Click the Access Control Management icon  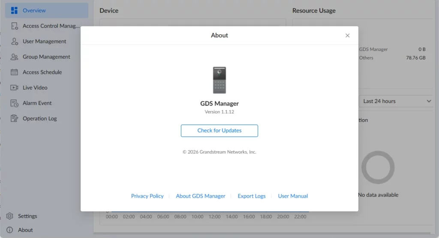tap(14, 26)
